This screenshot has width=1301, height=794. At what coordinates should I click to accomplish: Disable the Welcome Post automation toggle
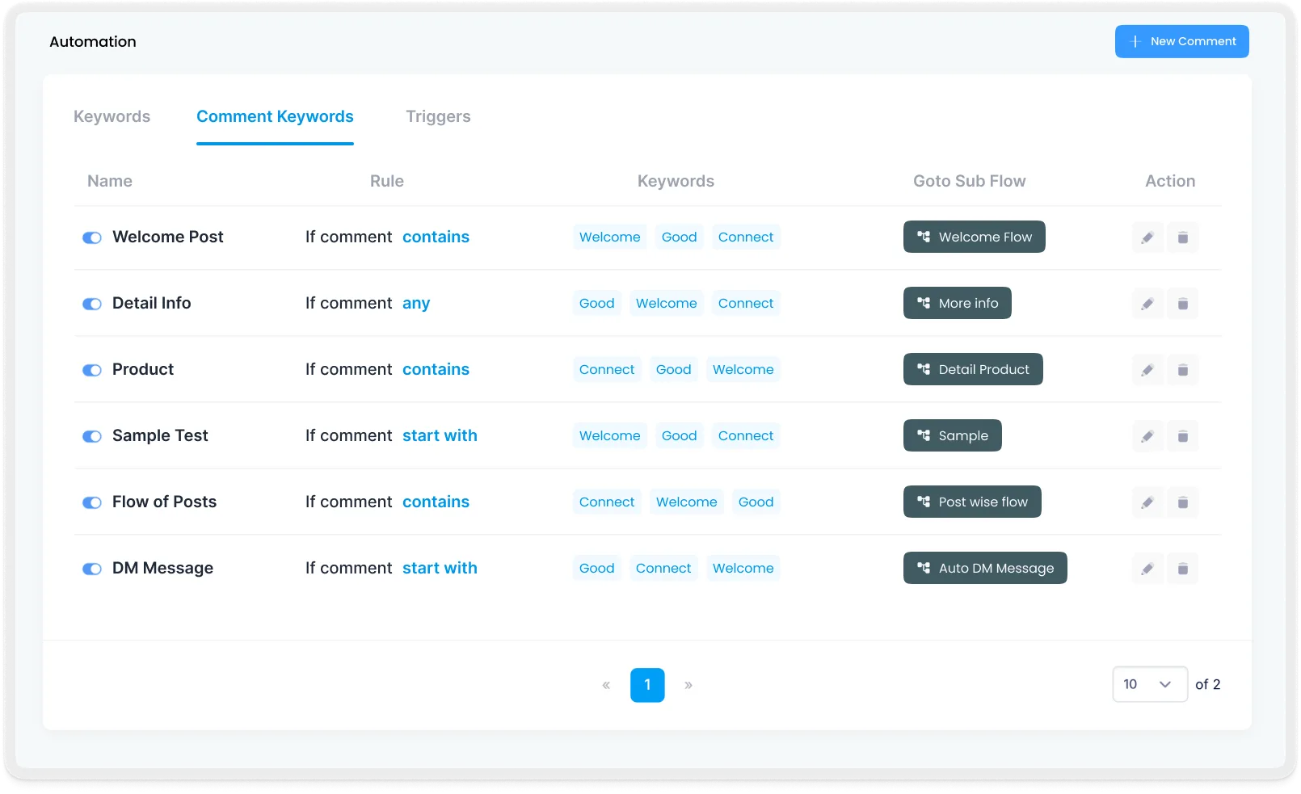pos(92,237)
